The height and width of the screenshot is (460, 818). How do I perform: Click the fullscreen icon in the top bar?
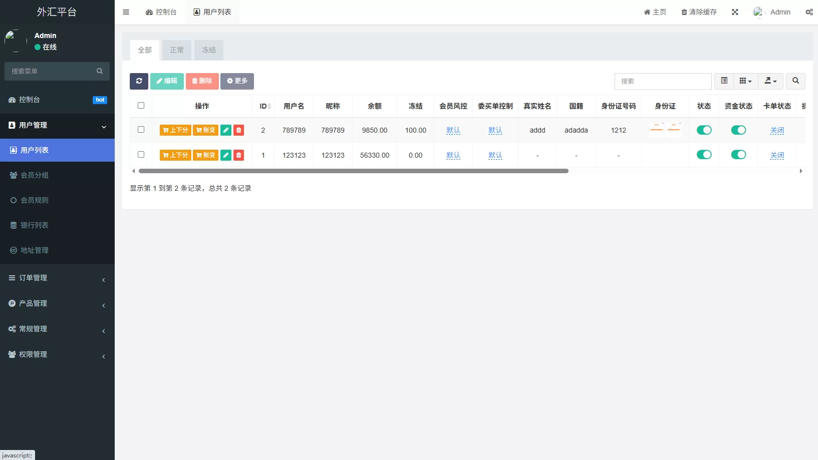tap(735, 12)
